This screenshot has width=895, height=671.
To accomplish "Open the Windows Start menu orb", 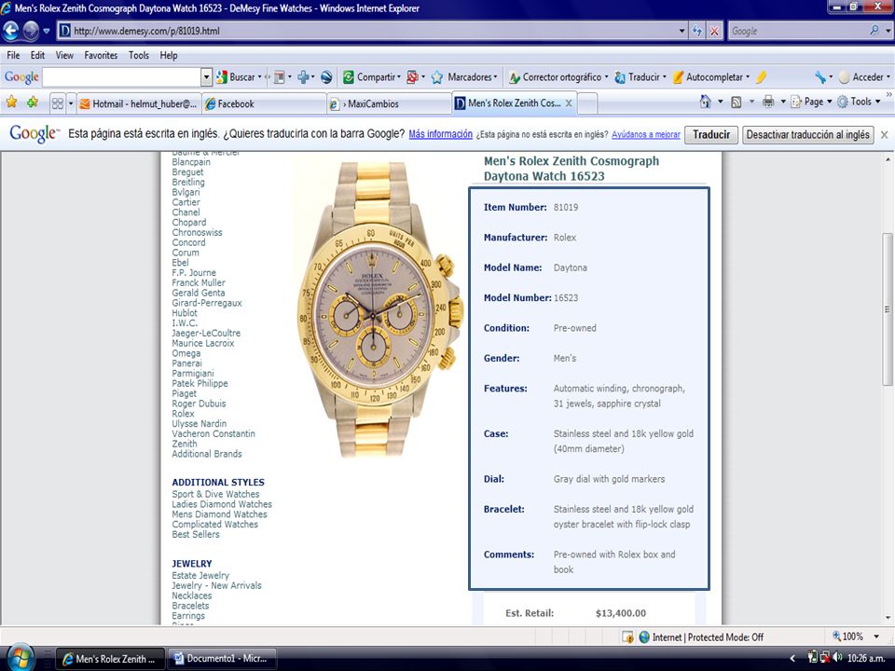I will tap(20, 657).
